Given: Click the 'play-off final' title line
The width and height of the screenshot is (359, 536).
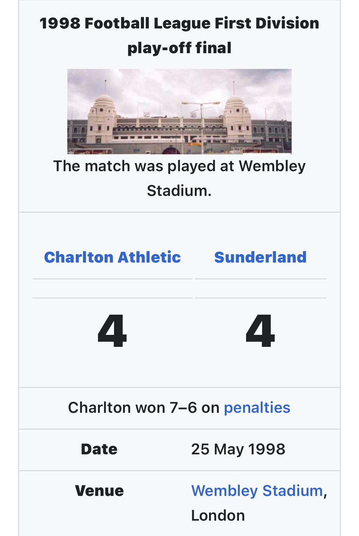Looking at the screenshot, I should 179,48.
